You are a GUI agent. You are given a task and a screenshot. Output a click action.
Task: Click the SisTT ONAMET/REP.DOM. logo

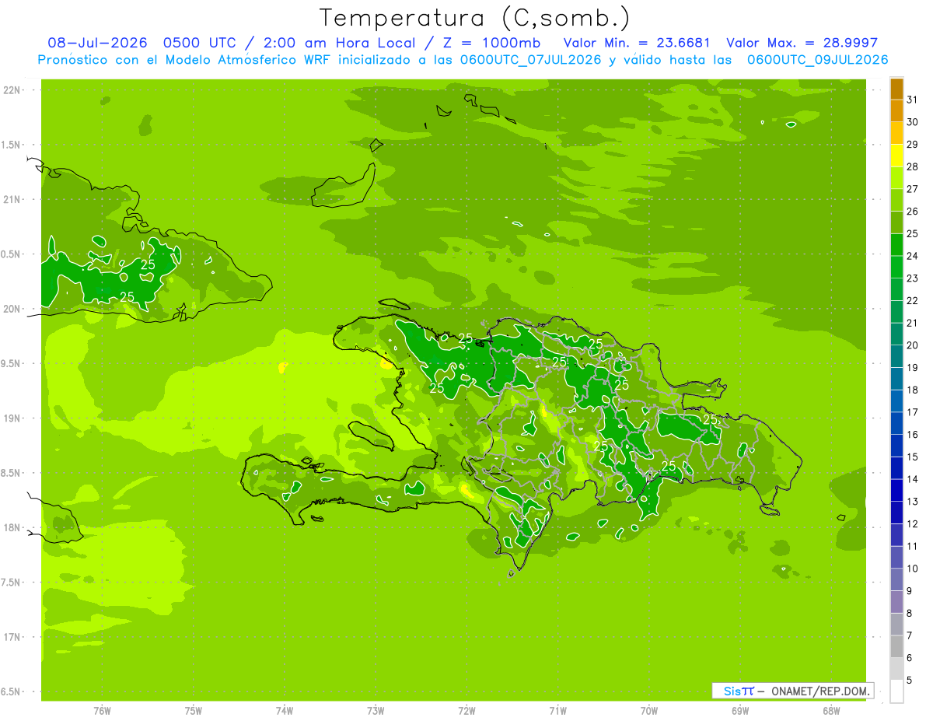coord(792,691)
